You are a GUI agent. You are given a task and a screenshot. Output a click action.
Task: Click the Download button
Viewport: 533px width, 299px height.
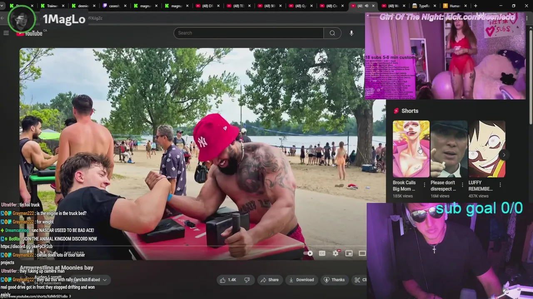[x=301, y=280]
